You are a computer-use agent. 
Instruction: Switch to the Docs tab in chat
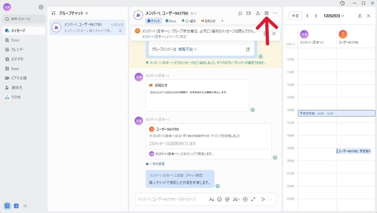(x=171, y=21)
